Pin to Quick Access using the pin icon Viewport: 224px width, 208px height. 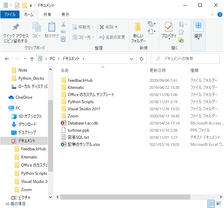click(16, 27)
